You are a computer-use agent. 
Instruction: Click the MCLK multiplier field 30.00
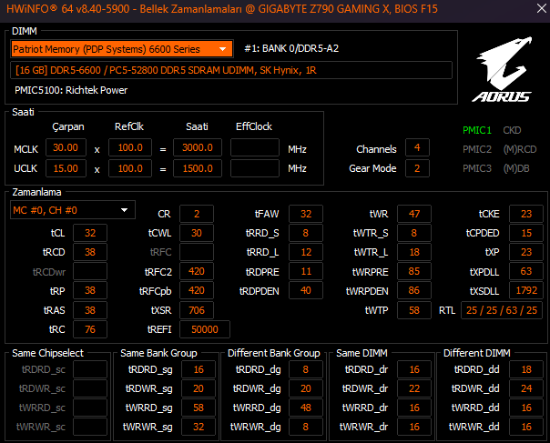(x=66, y=147)
